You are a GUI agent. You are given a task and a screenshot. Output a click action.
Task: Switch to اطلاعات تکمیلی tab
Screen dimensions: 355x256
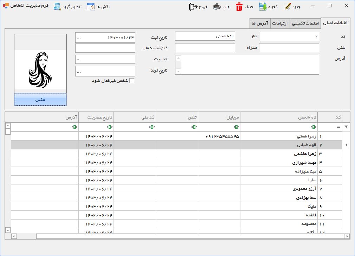[305, 23]
